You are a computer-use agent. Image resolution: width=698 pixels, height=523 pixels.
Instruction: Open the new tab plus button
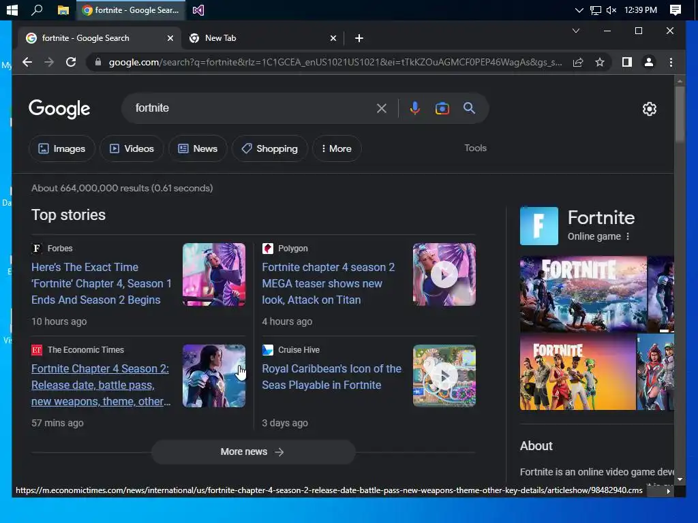tap(359, 38)
